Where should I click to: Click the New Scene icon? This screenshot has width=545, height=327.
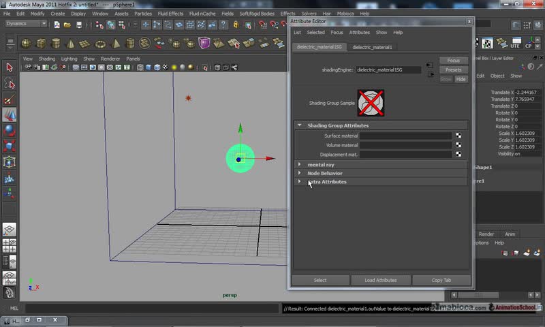point(57,25)
